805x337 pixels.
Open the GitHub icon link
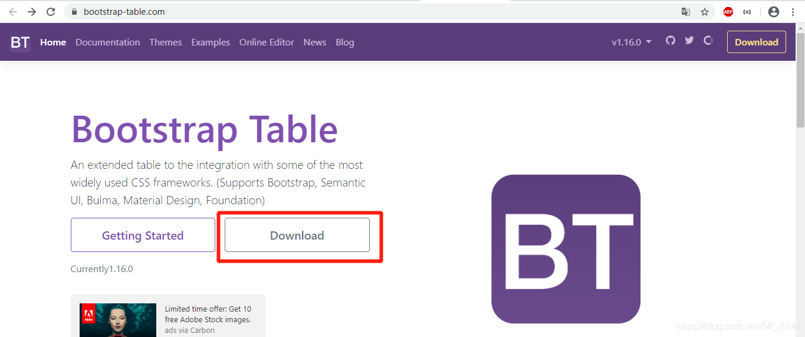click(x=670, y=41)
